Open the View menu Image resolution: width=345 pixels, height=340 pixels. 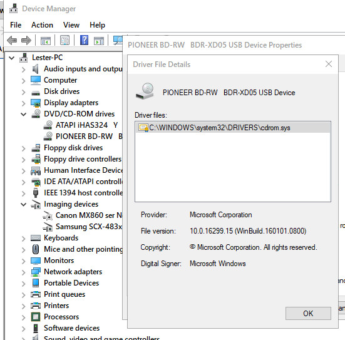tap(71, 25)
